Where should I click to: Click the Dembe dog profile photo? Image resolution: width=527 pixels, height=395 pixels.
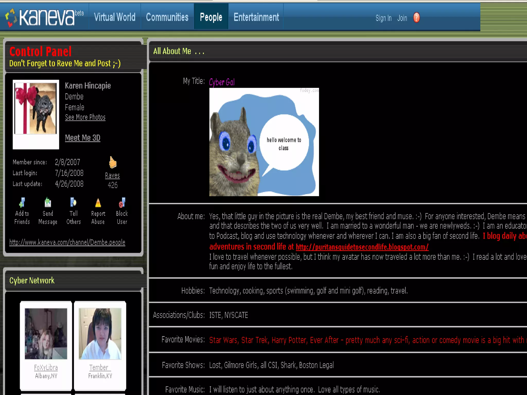[x=36, y=109]
